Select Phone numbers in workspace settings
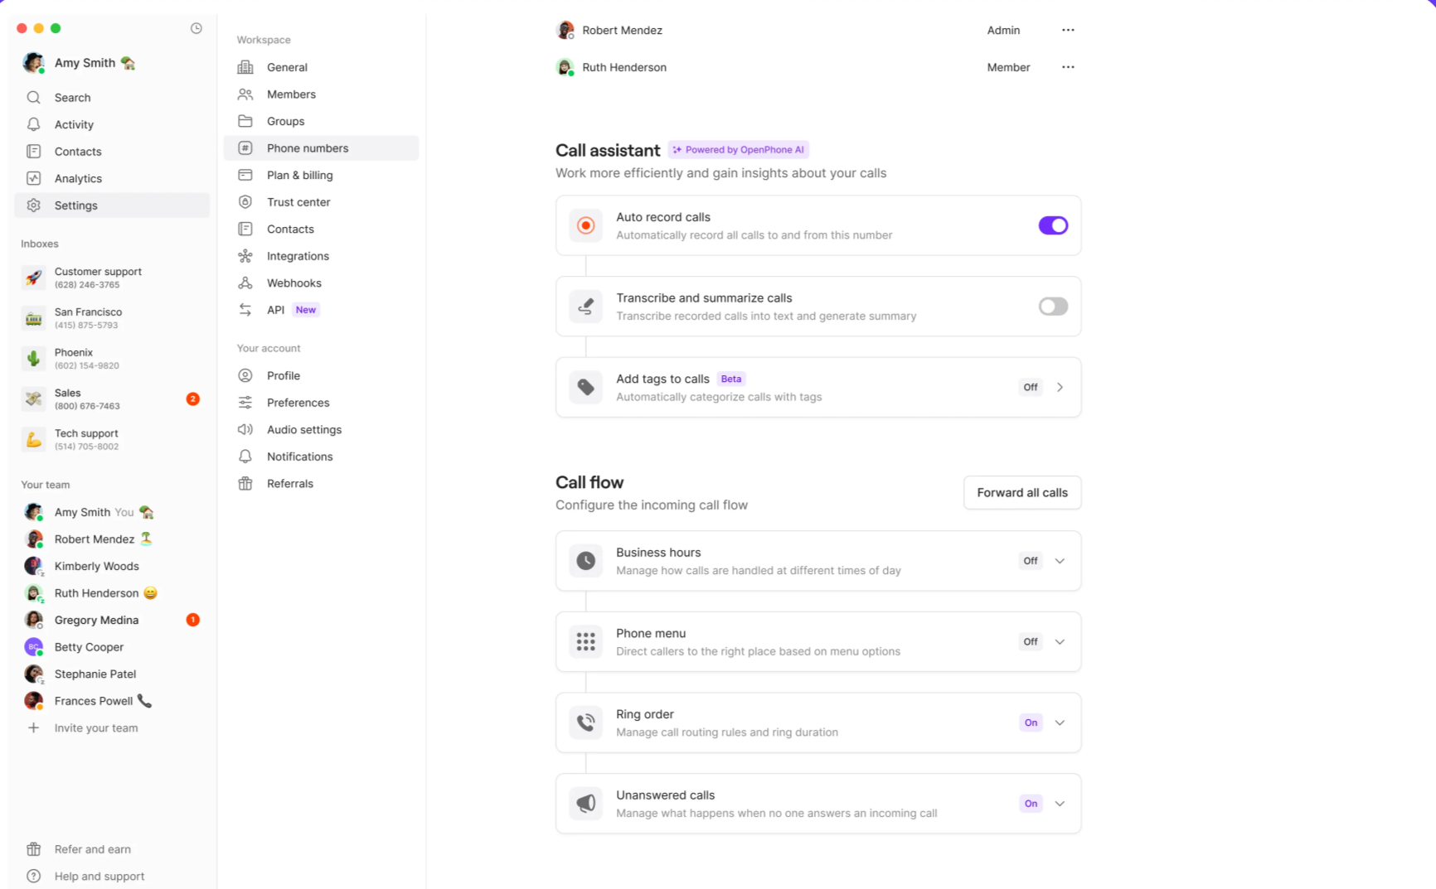Image resolution: width=1436 pixels, height=889 pixels. pyautogui.click(x=321, y=148)
